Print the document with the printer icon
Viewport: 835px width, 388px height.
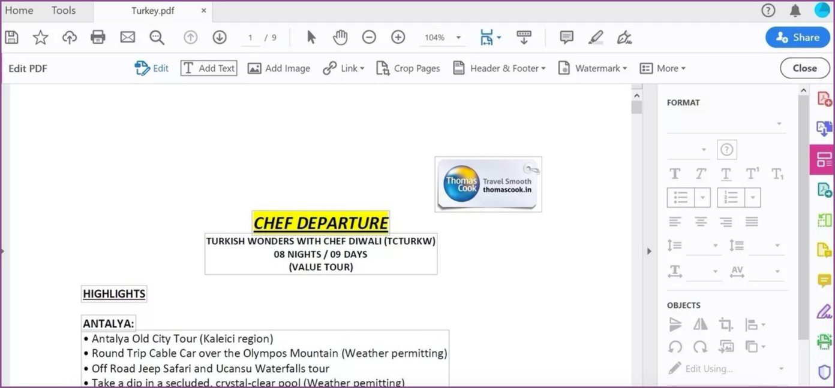point(98,37)
